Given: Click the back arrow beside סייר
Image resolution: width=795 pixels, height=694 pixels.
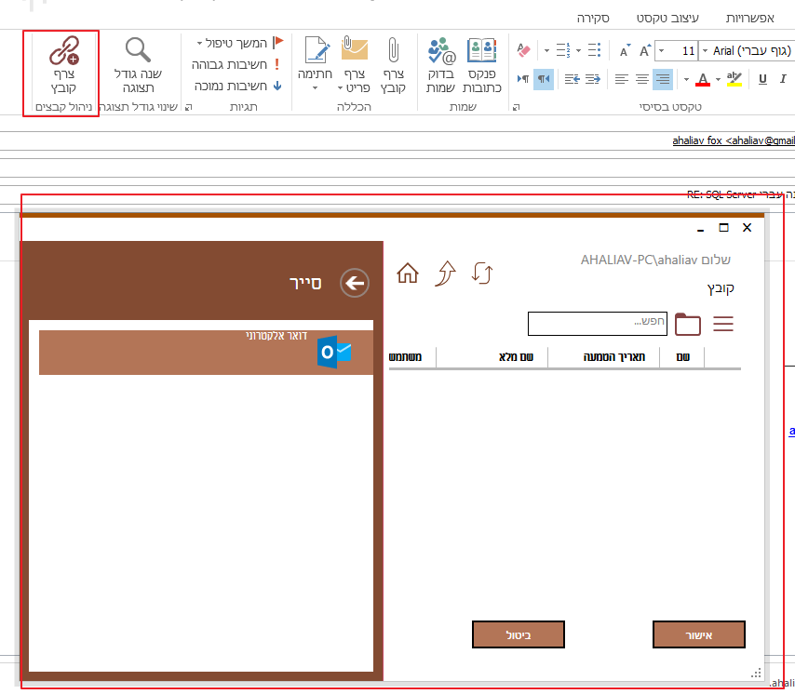Looking at the screenshot, I should [x=355, y=283].
